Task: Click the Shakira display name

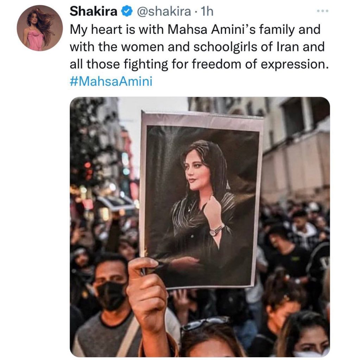Action: point(93,11)
